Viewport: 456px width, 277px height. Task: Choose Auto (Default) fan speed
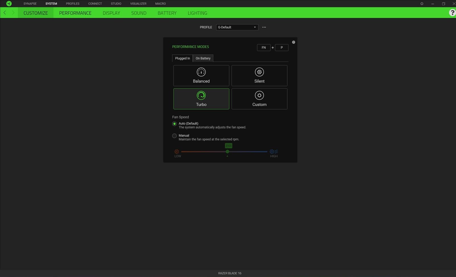(x=174, y=124)
